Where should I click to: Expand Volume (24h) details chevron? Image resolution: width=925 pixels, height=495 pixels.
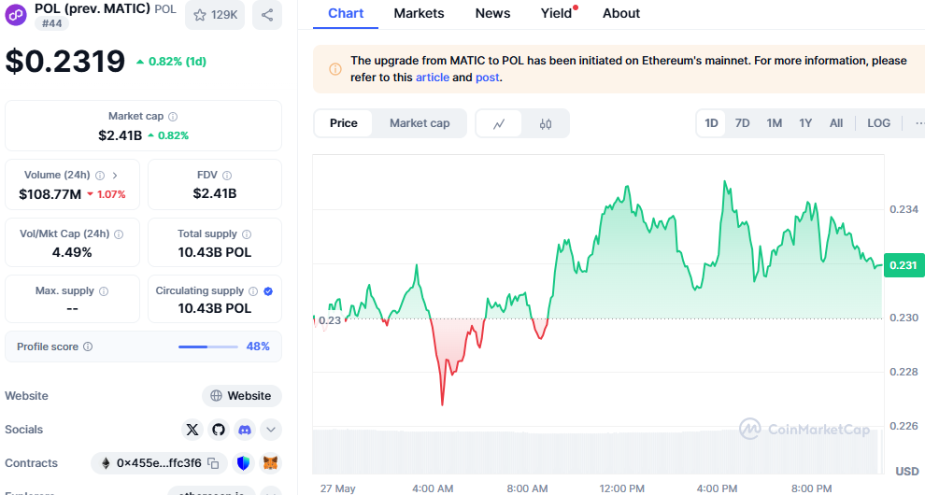[x=115, y=176]
